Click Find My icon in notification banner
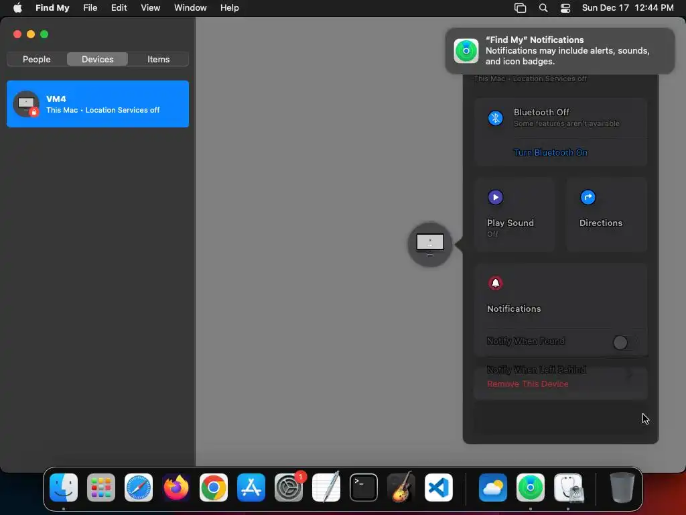This screenshot has height=515, width=686. [466, 51]
